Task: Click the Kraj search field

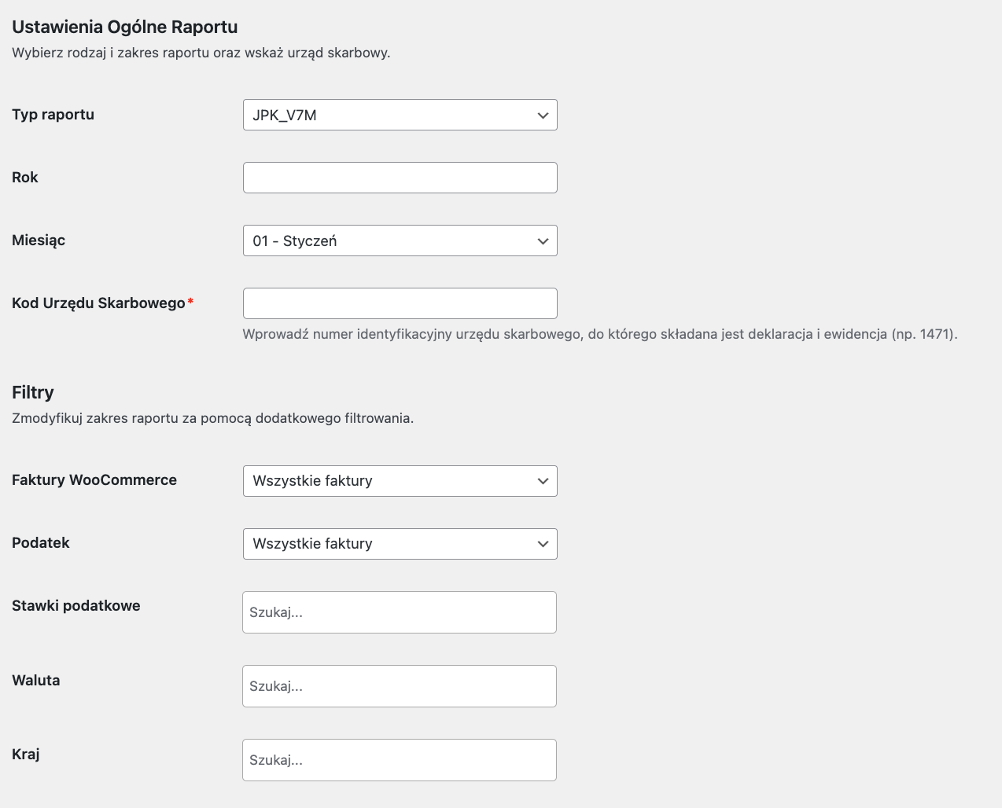Action: coord(400,760)
